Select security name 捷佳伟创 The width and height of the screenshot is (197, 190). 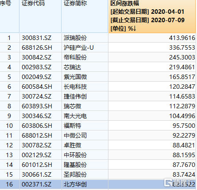click(75, 96)
